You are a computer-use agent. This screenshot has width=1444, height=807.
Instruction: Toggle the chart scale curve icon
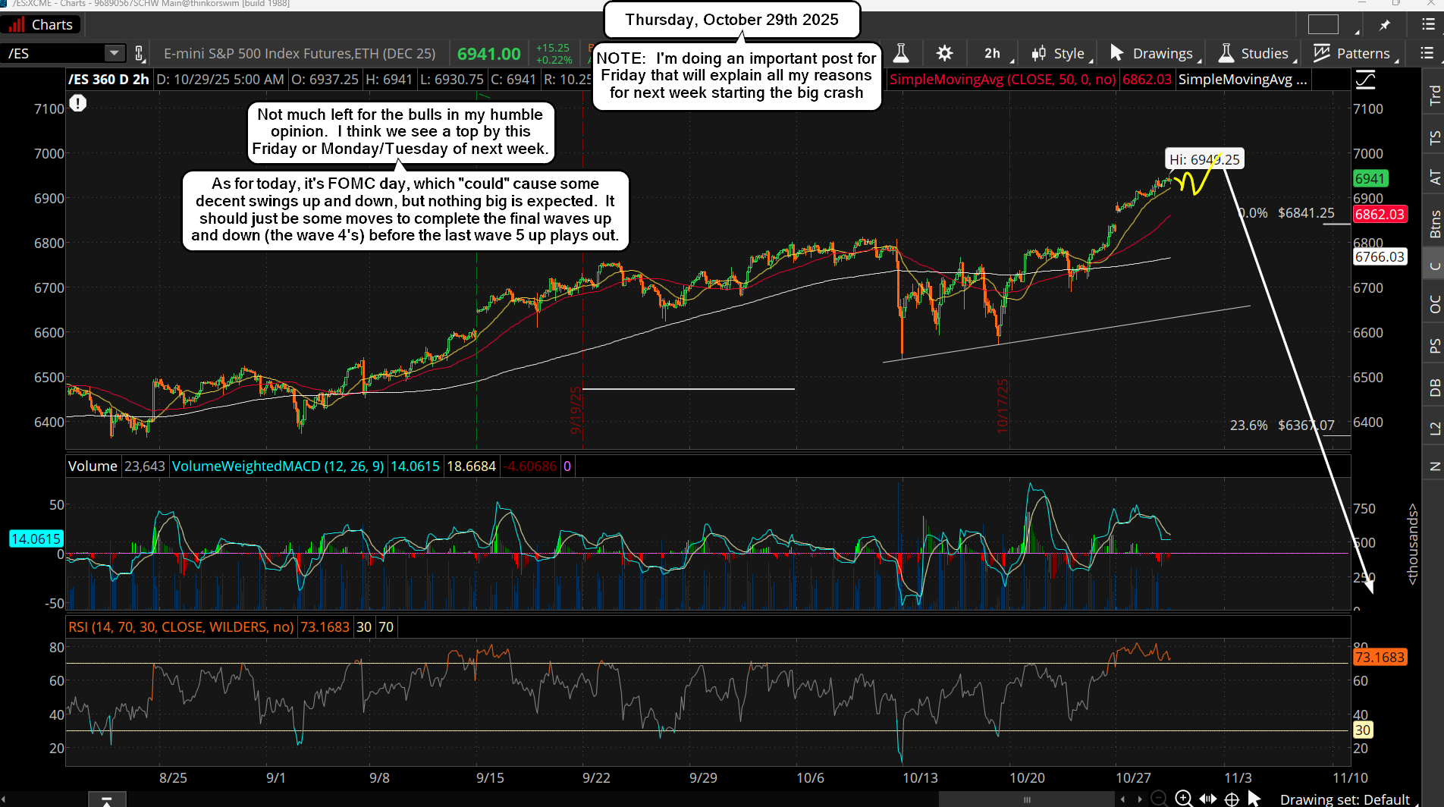[x=1365, y=80]
